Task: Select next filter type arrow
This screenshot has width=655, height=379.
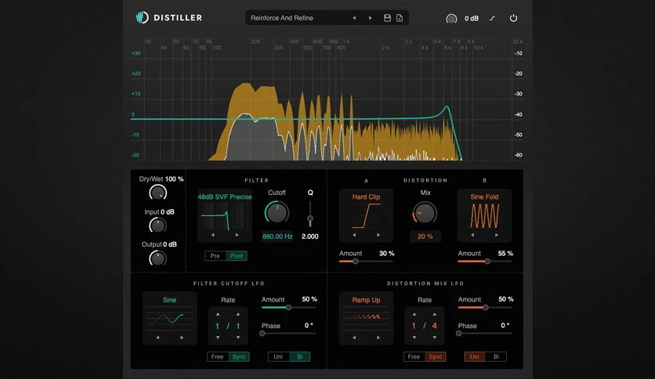Action: pos(237,235)
